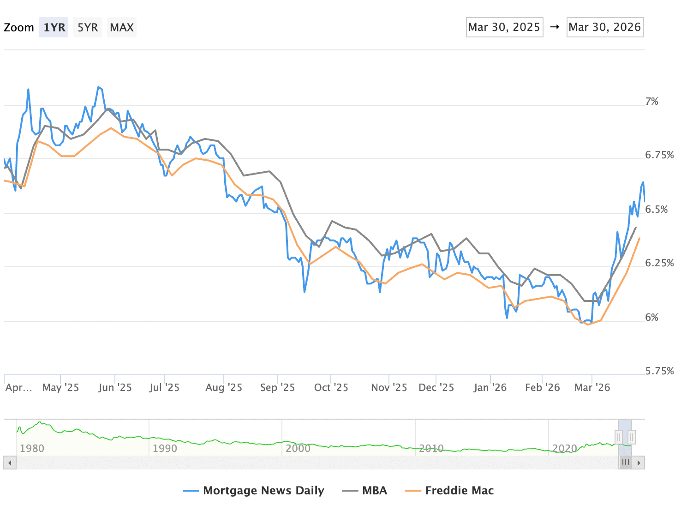This screenshot has width=681, height=505.
Task: Click the "Feb '26" axis label
Action: tap(543, 387)
